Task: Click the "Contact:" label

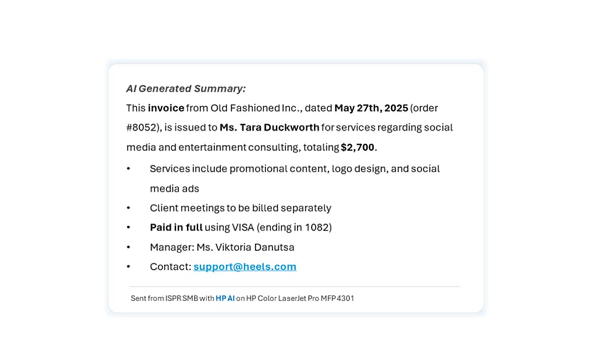Action: tap(170, 267)
